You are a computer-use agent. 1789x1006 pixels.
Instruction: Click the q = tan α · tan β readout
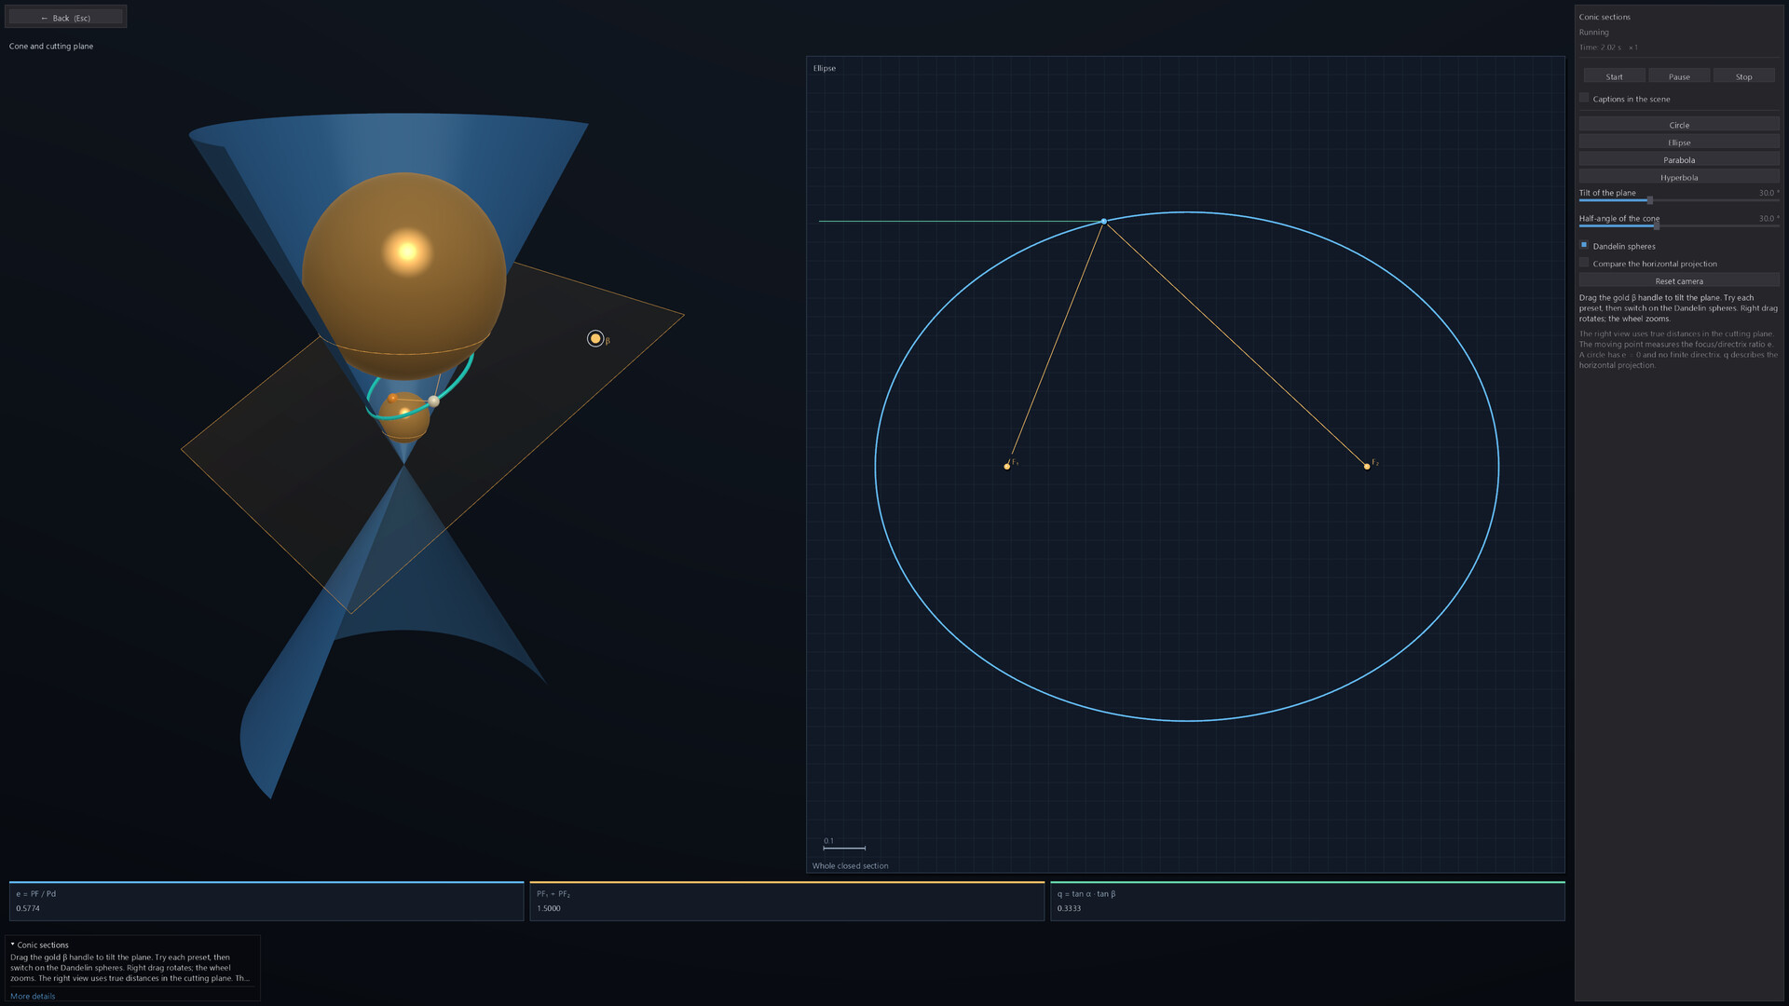1308,901
